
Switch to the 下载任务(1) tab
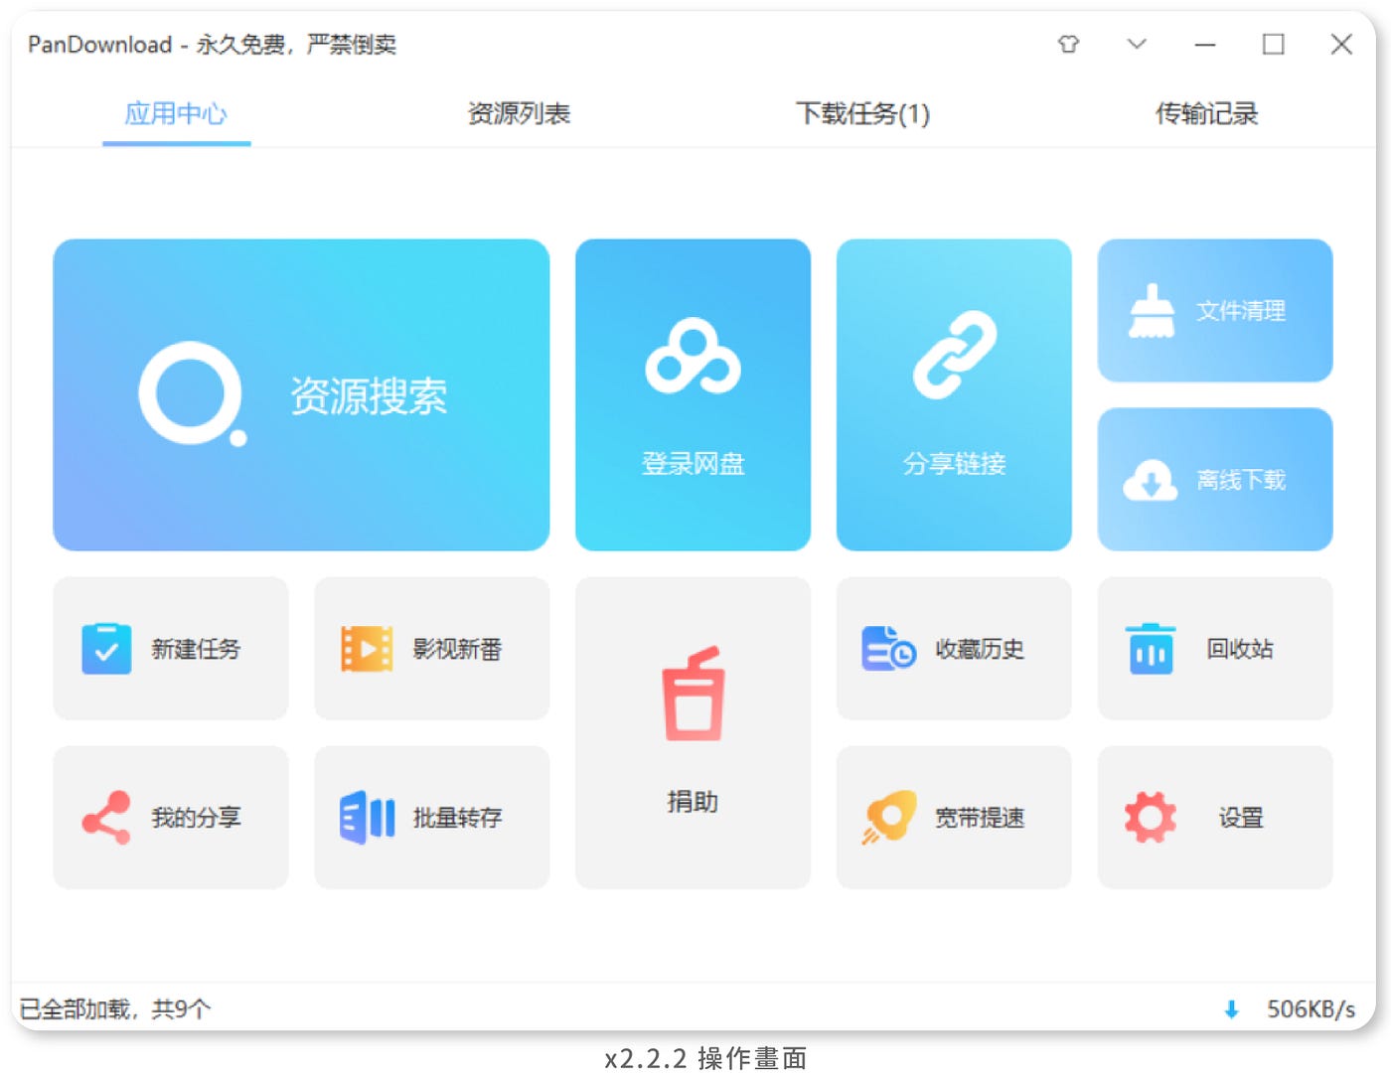(862, 113)
